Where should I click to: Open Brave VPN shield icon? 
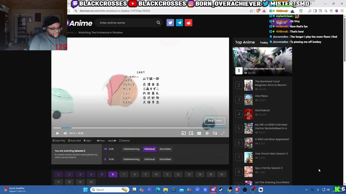point(331,11)
